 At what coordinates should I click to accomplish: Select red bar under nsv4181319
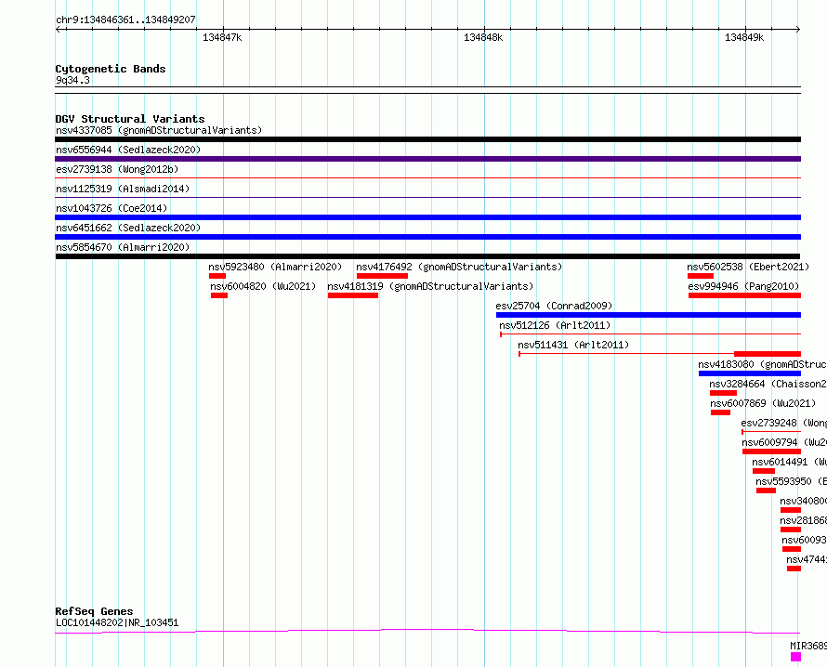pos(353,295)
